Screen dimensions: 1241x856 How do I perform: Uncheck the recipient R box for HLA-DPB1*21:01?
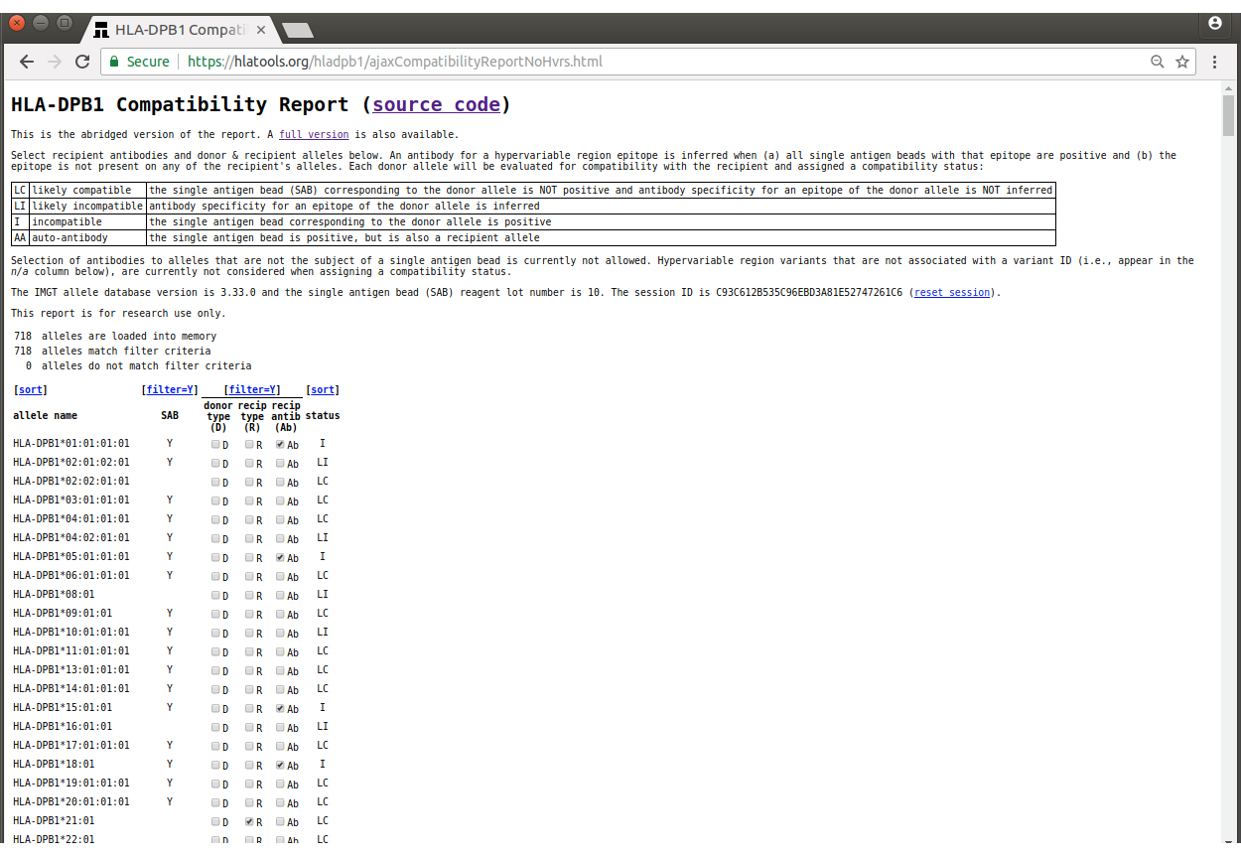click(250, 820)
